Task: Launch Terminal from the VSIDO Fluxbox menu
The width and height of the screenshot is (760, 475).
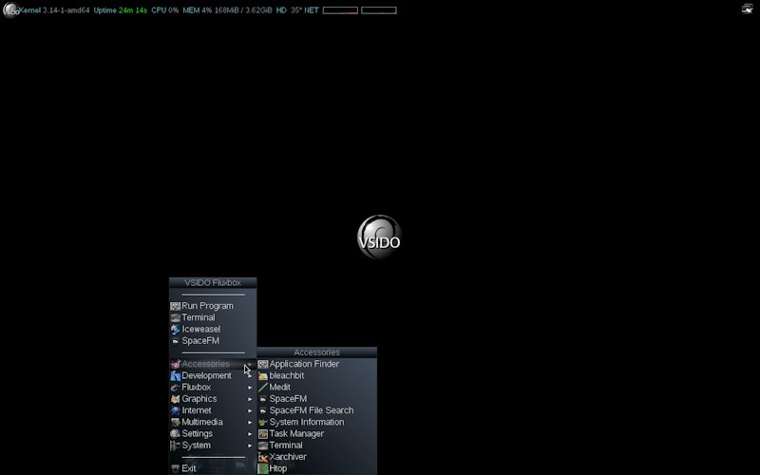Action: [212, 317]
